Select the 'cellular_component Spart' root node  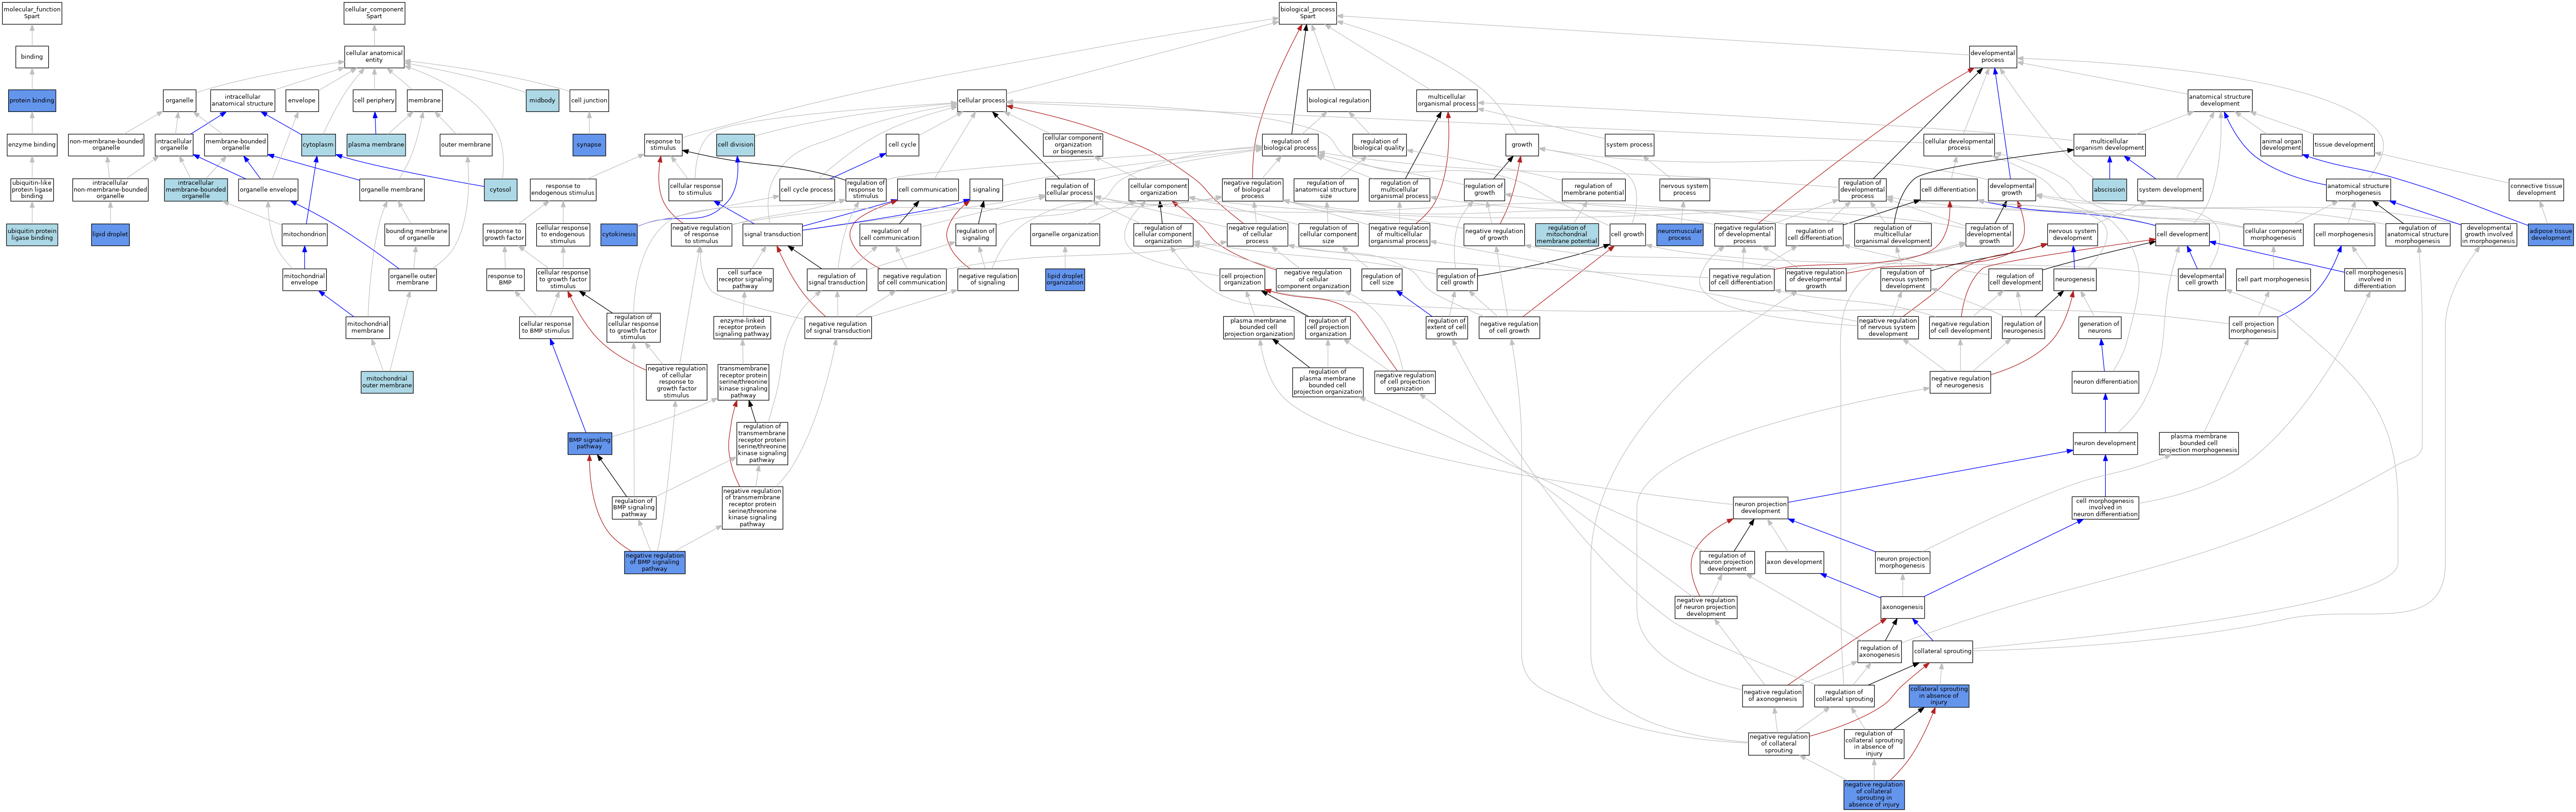pyautogui.click(x=374, y=13)
